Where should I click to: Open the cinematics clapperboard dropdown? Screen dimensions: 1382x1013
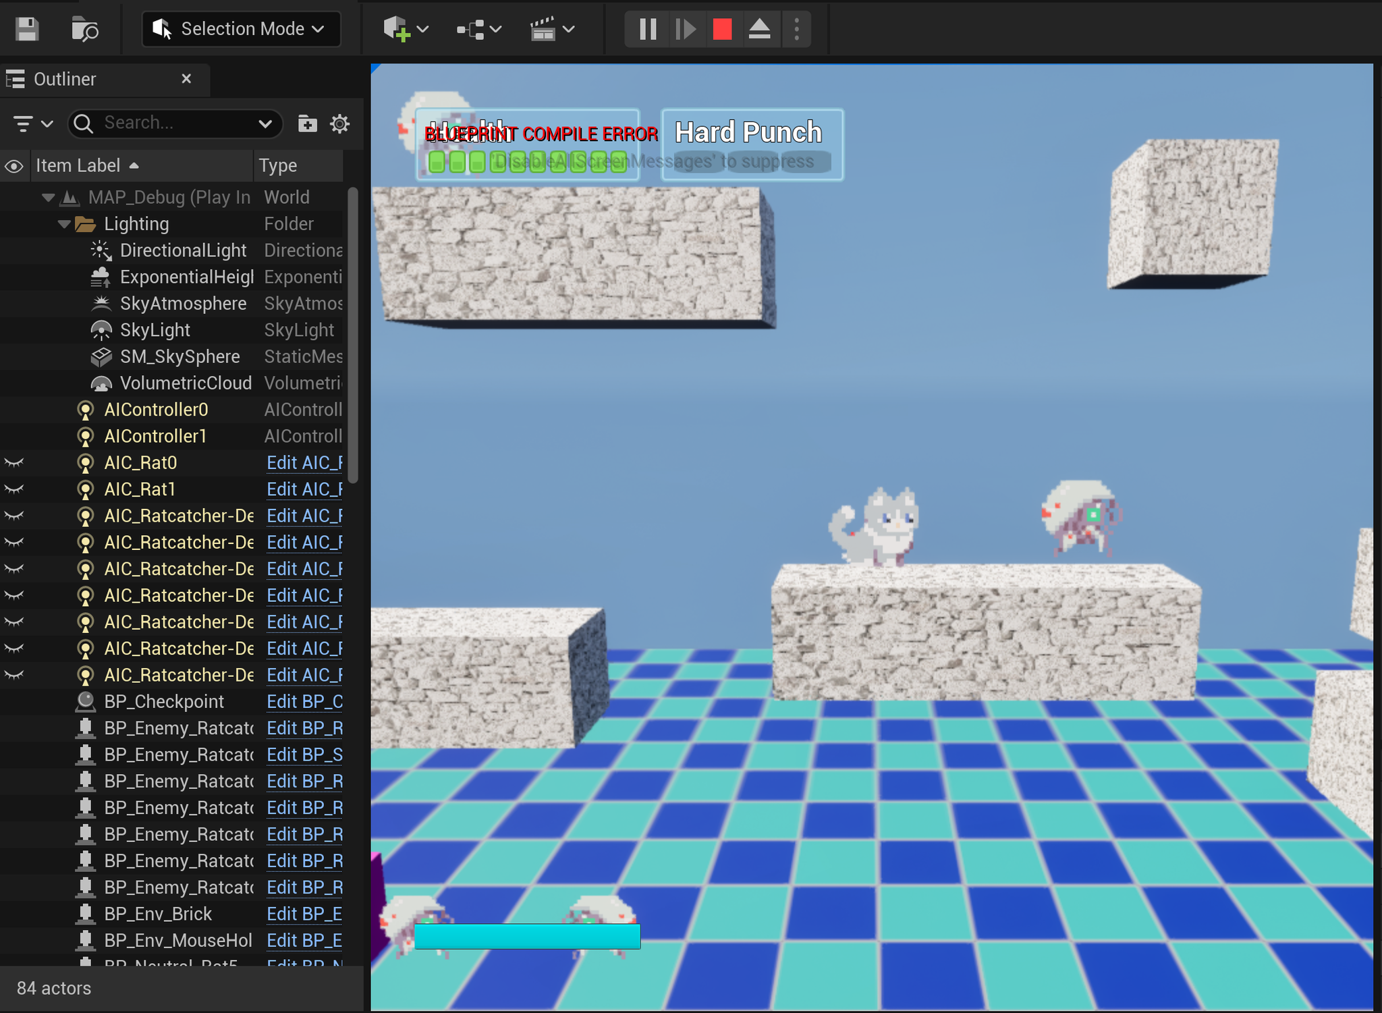[x=551, y=29]
